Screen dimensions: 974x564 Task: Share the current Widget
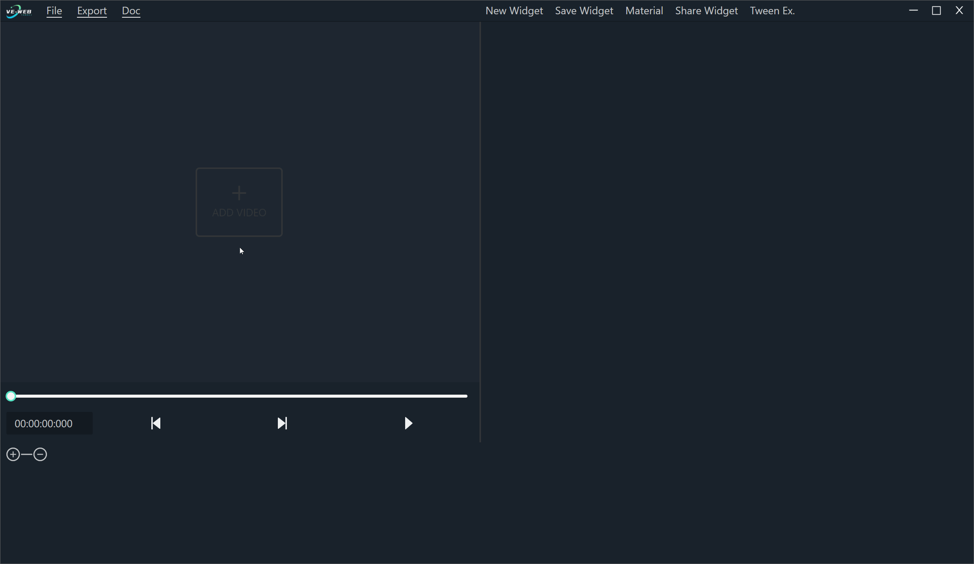click(x=707, y=11)
